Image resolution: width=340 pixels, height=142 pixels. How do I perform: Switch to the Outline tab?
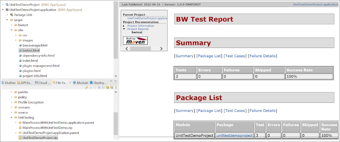[x=9, y=83]
